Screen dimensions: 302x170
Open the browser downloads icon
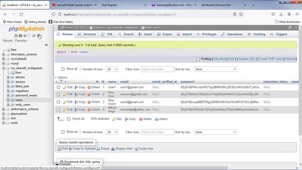(x=281, y=14)
